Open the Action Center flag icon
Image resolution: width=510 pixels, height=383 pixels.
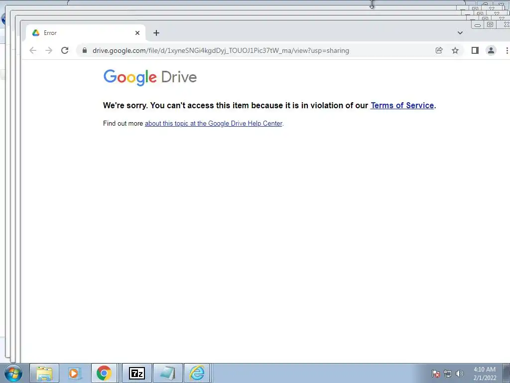click(x=436, y=374)
